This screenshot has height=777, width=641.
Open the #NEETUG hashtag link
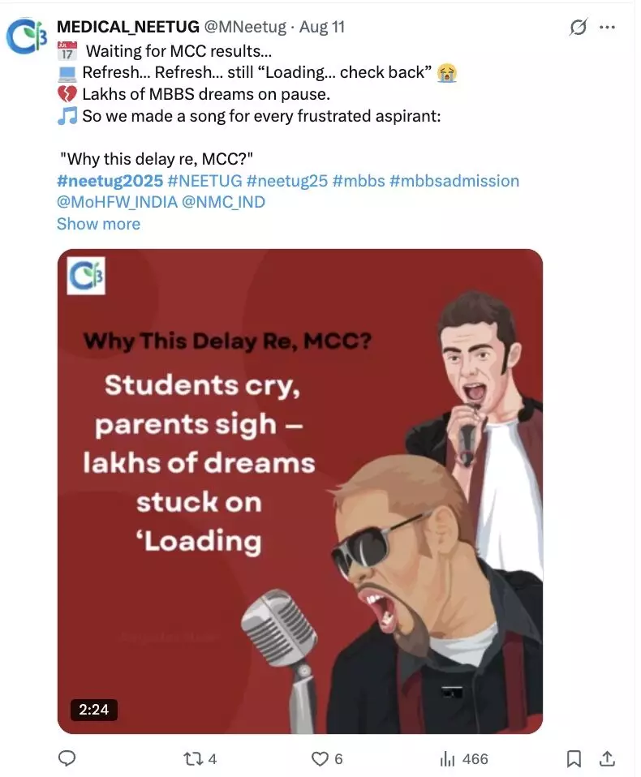pos(204,181)
